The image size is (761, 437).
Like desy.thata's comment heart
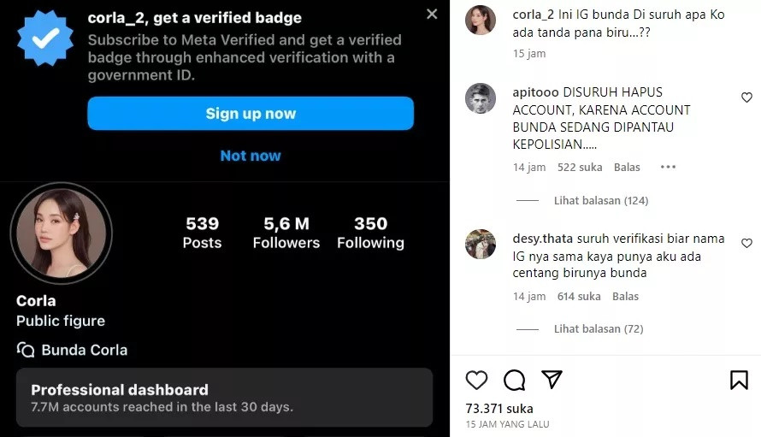click(x=746, y=243)
